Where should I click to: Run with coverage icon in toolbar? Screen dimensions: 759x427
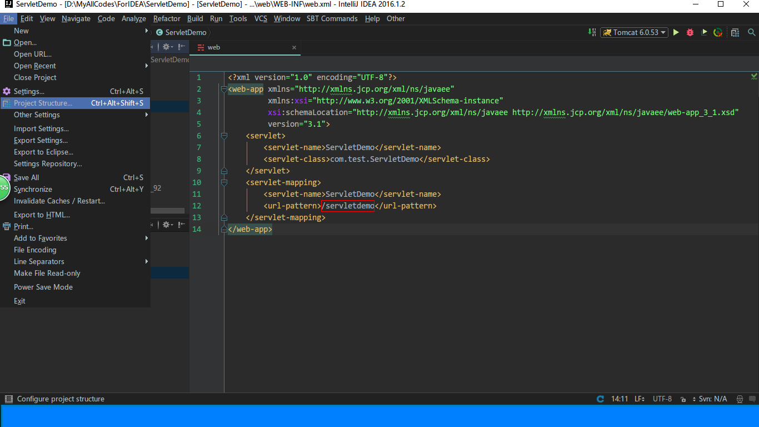tap(704, 32)
